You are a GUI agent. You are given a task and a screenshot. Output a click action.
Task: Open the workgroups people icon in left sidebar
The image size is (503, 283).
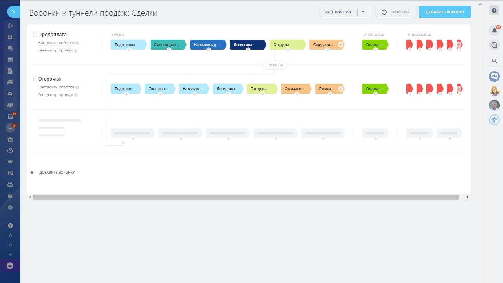10,105
